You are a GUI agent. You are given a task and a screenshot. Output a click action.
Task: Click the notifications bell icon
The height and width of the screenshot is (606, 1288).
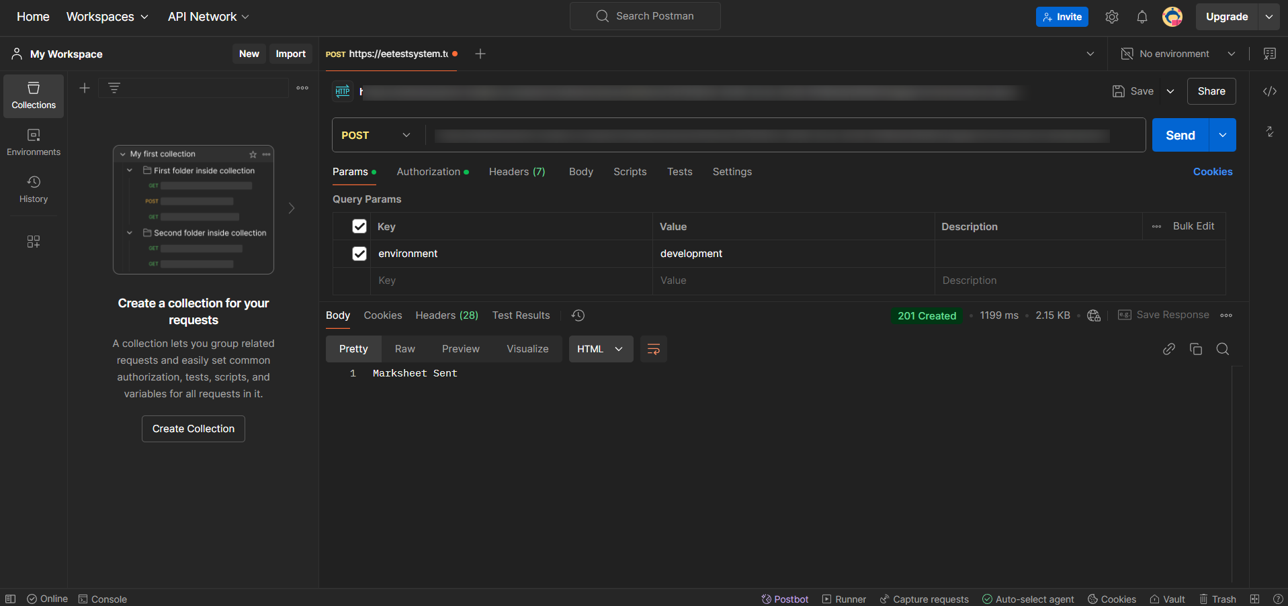click(1142, 17)
